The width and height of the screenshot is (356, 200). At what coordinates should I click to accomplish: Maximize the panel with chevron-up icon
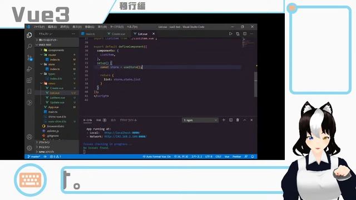[245, 120]
